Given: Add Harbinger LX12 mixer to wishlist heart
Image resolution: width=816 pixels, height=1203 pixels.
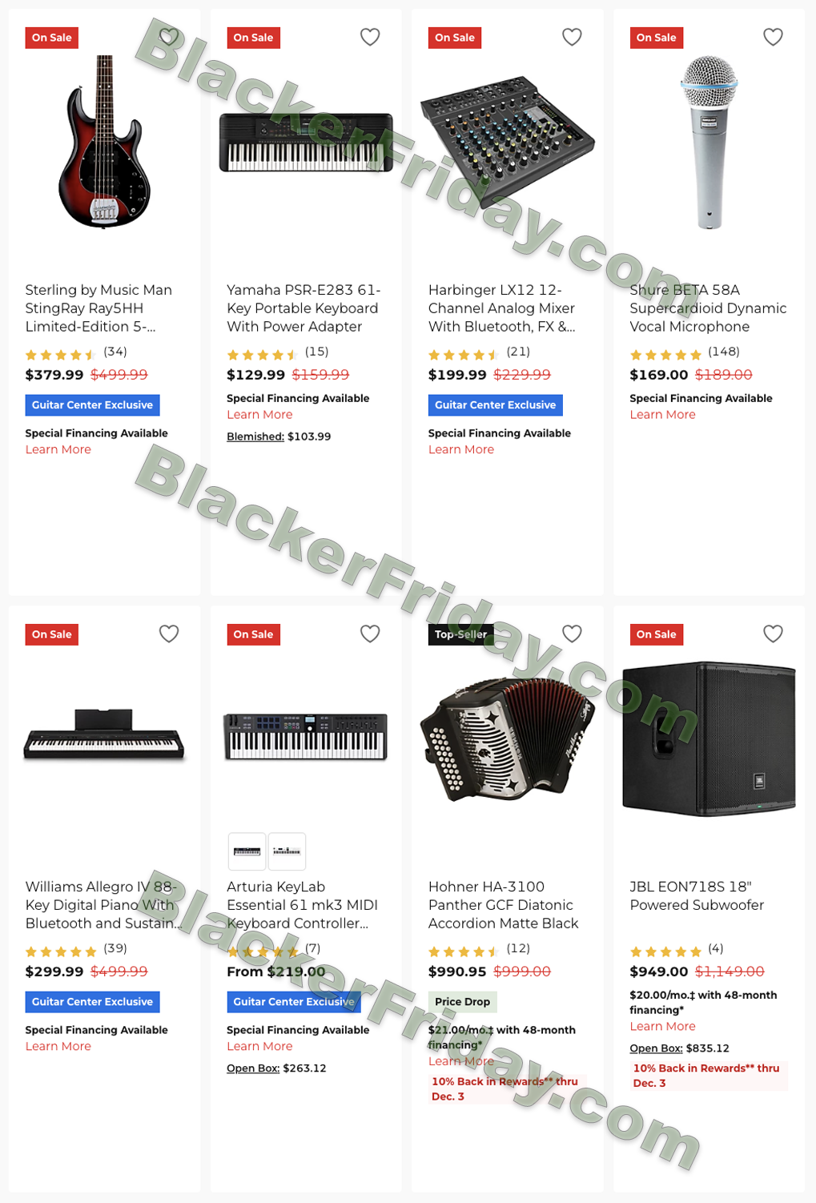Looking at the screenshot, I should tap(572, 37).
